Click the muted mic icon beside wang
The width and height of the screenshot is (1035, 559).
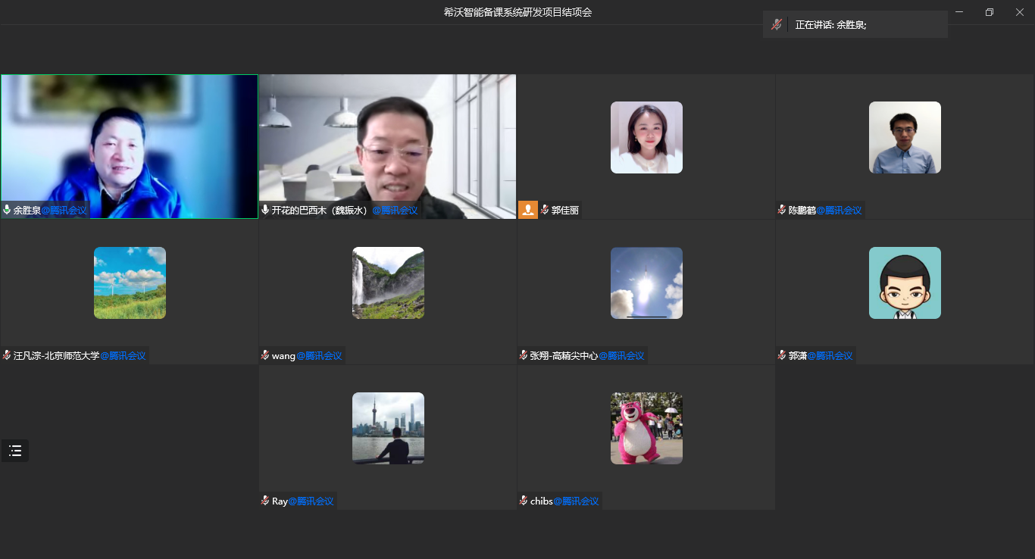265,355
